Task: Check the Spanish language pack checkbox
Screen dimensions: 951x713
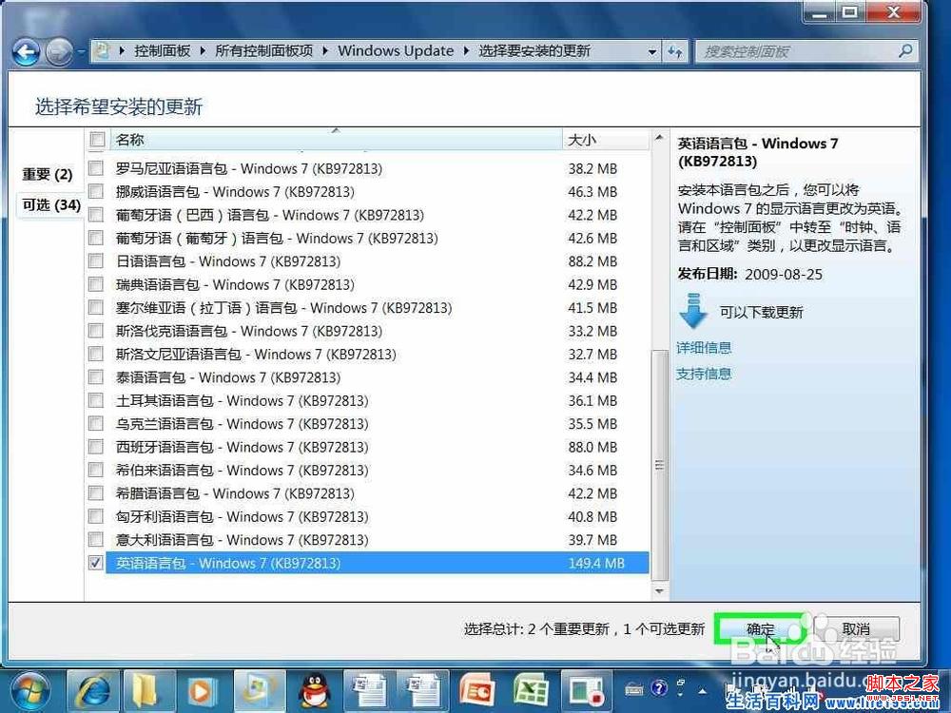Action: pos(96,447)
